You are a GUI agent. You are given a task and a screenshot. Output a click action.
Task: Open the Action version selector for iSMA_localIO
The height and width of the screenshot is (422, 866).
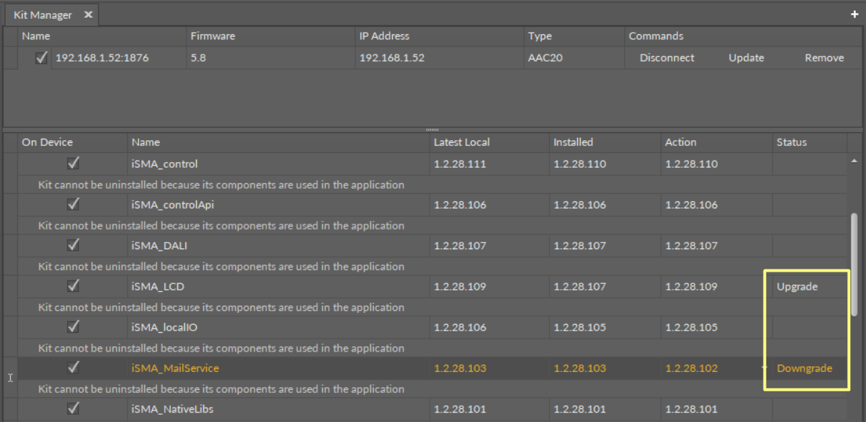click(x=715, y=328)
